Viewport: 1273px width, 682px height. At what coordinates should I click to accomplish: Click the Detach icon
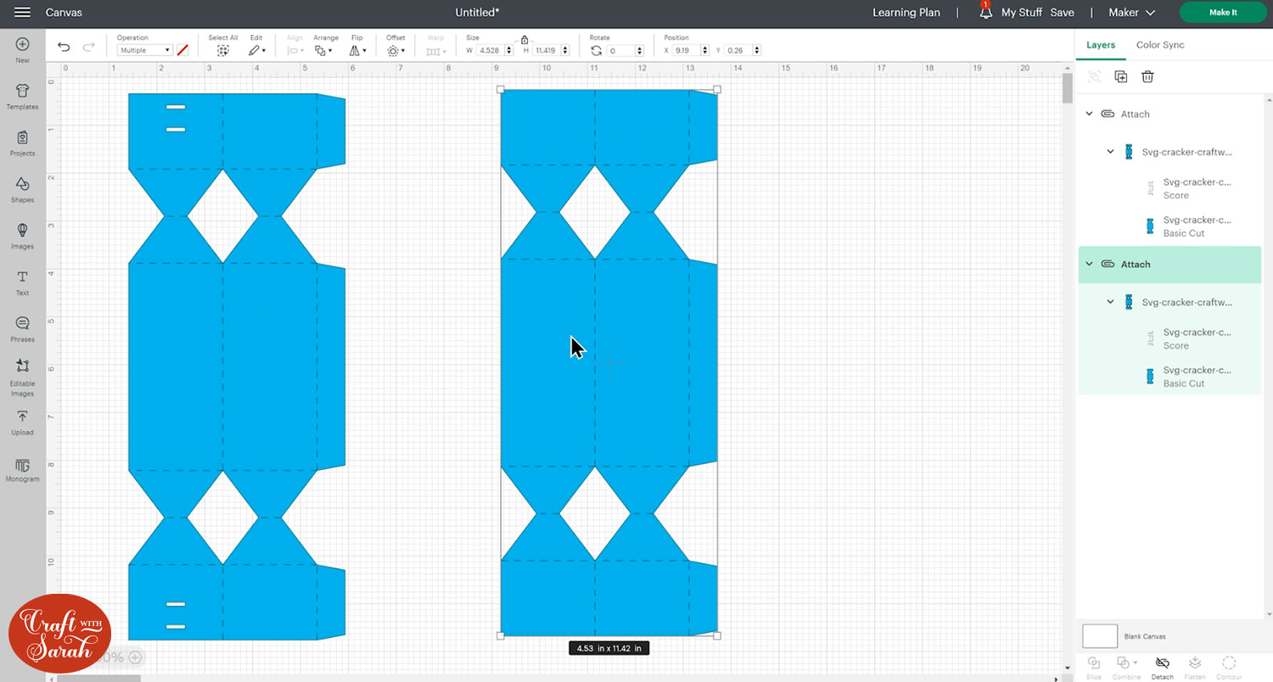click(1162, 664)
